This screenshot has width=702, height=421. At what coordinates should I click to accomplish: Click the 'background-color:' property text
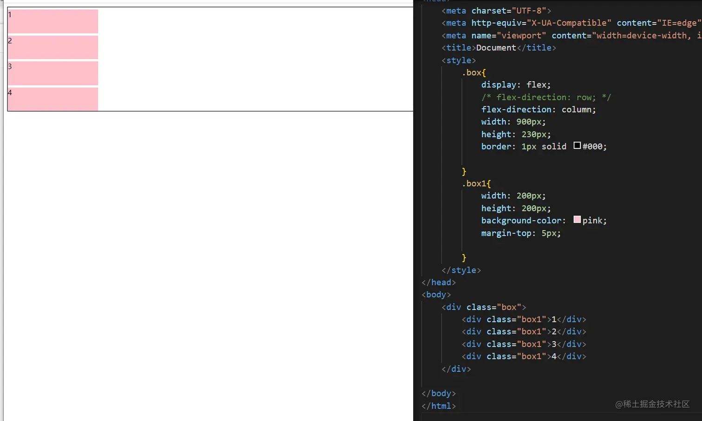coord(524,221)
